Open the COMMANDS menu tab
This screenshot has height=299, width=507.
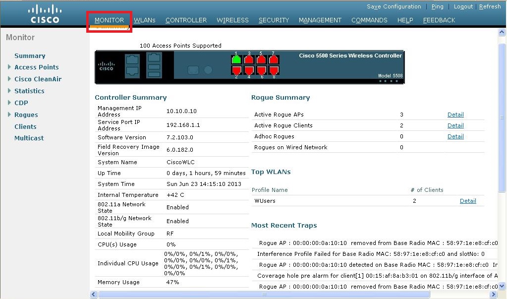tap(369, 20)
